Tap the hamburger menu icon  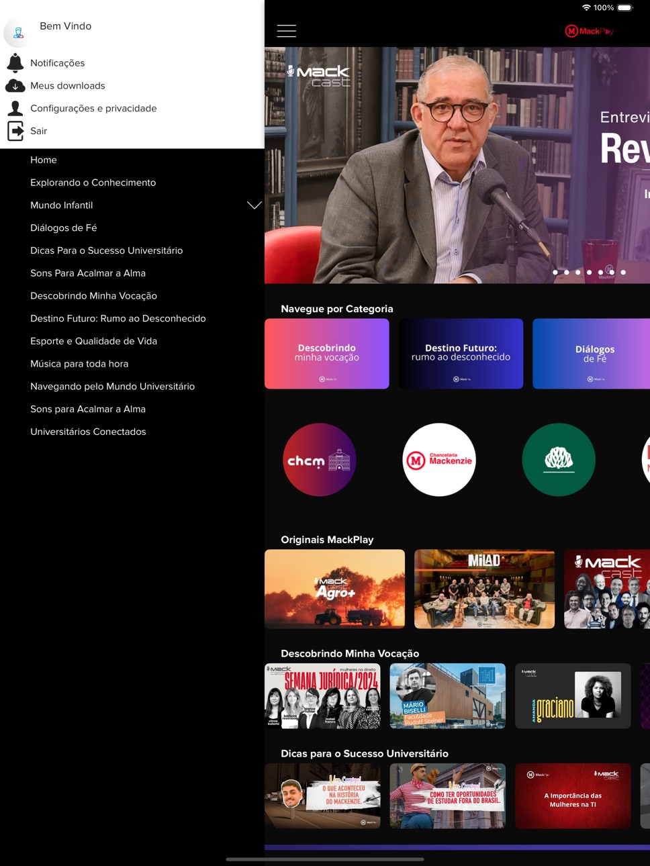286,31
